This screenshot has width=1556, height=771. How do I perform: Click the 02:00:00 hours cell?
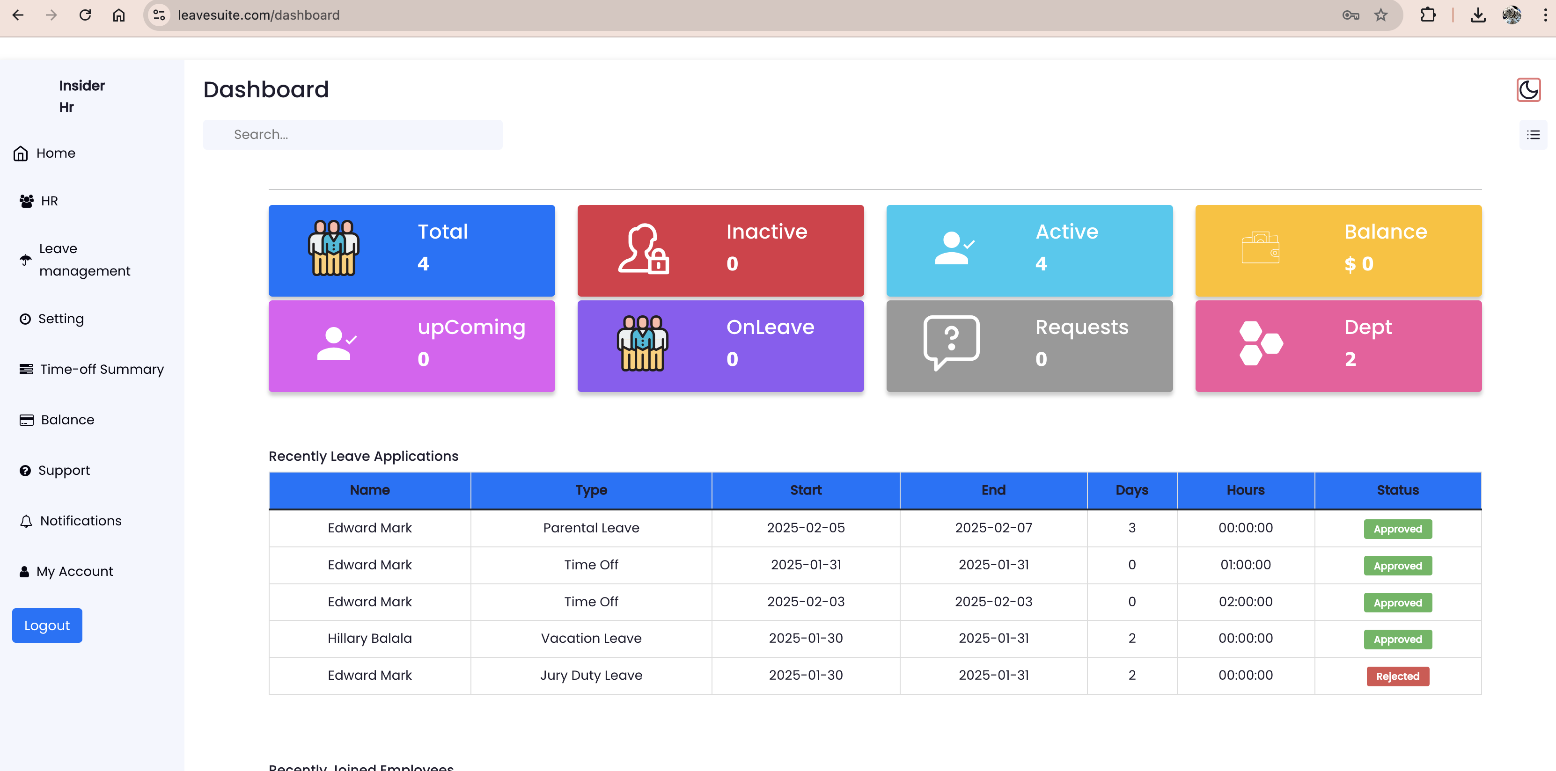tap(1246, 602)
